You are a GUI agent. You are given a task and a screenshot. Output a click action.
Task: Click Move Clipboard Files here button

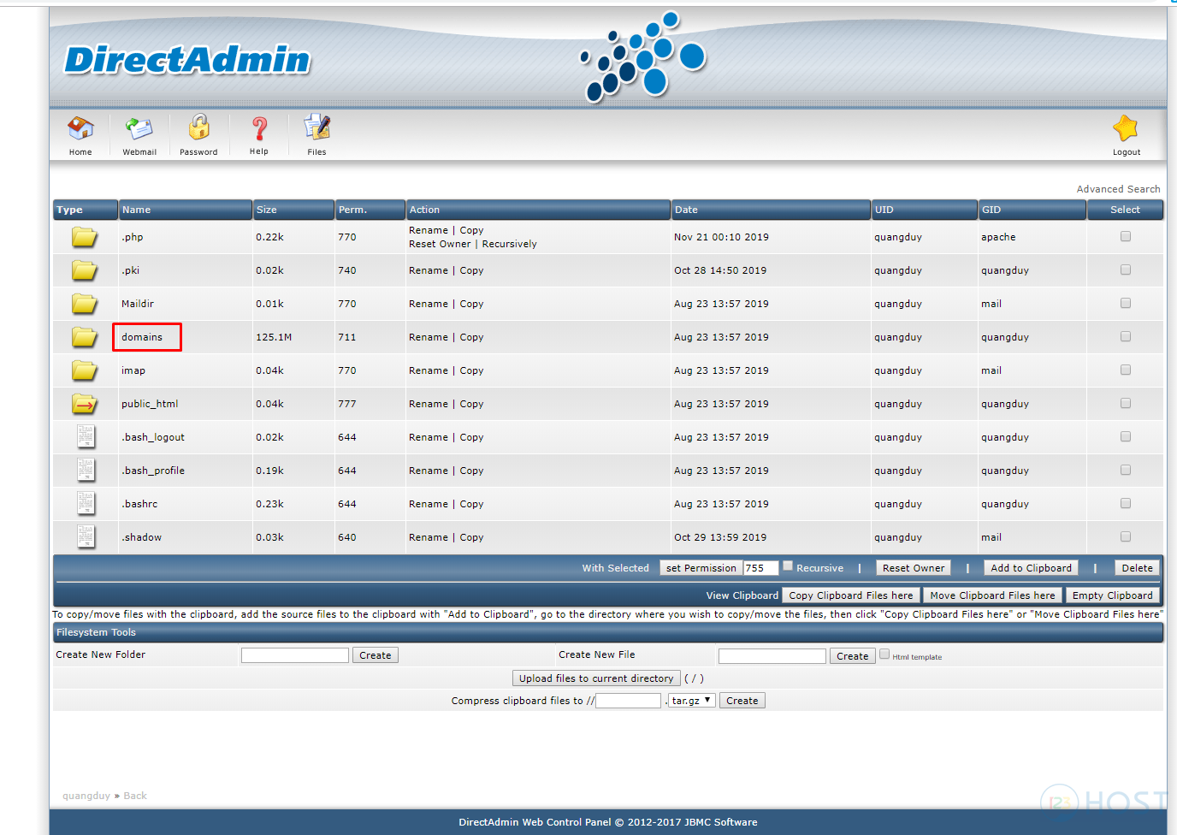tap(992, 595)
